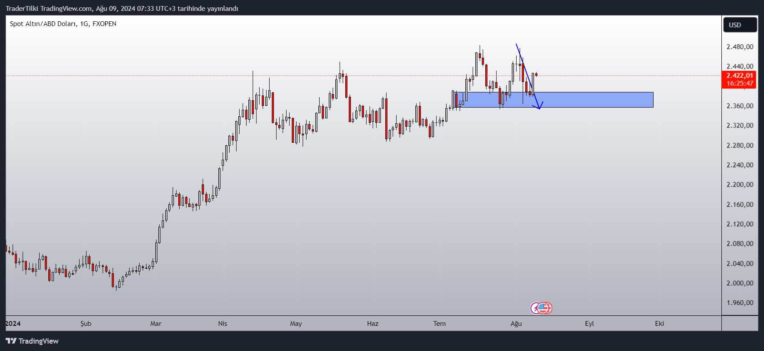This screenshot has height=351, width=764.
Task: Click the TraderTilki publication header text
Action: 122,8
